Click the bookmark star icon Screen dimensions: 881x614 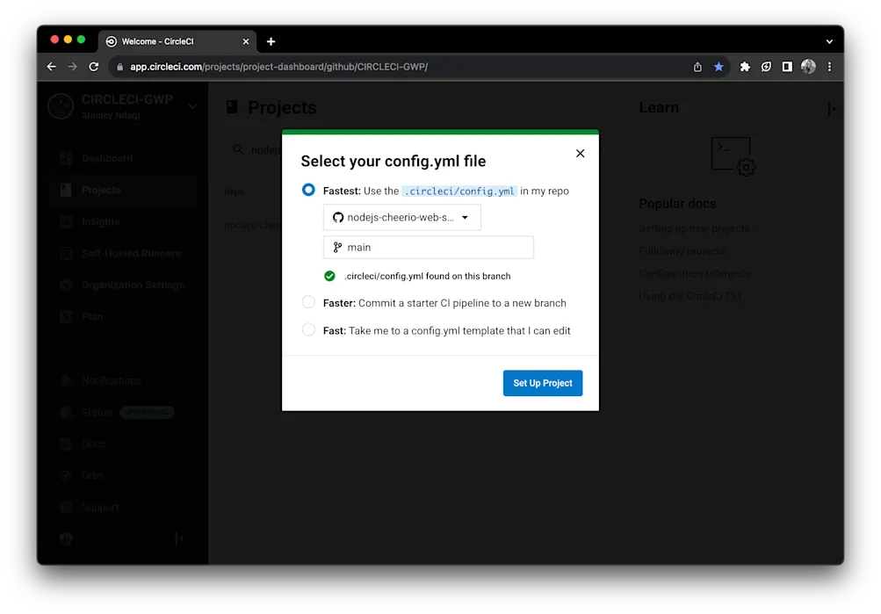tap(719, 67)
